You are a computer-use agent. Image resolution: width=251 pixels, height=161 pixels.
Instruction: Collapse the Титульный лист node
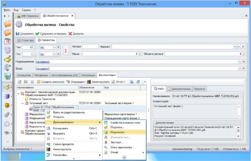click(x=22, y=103)
